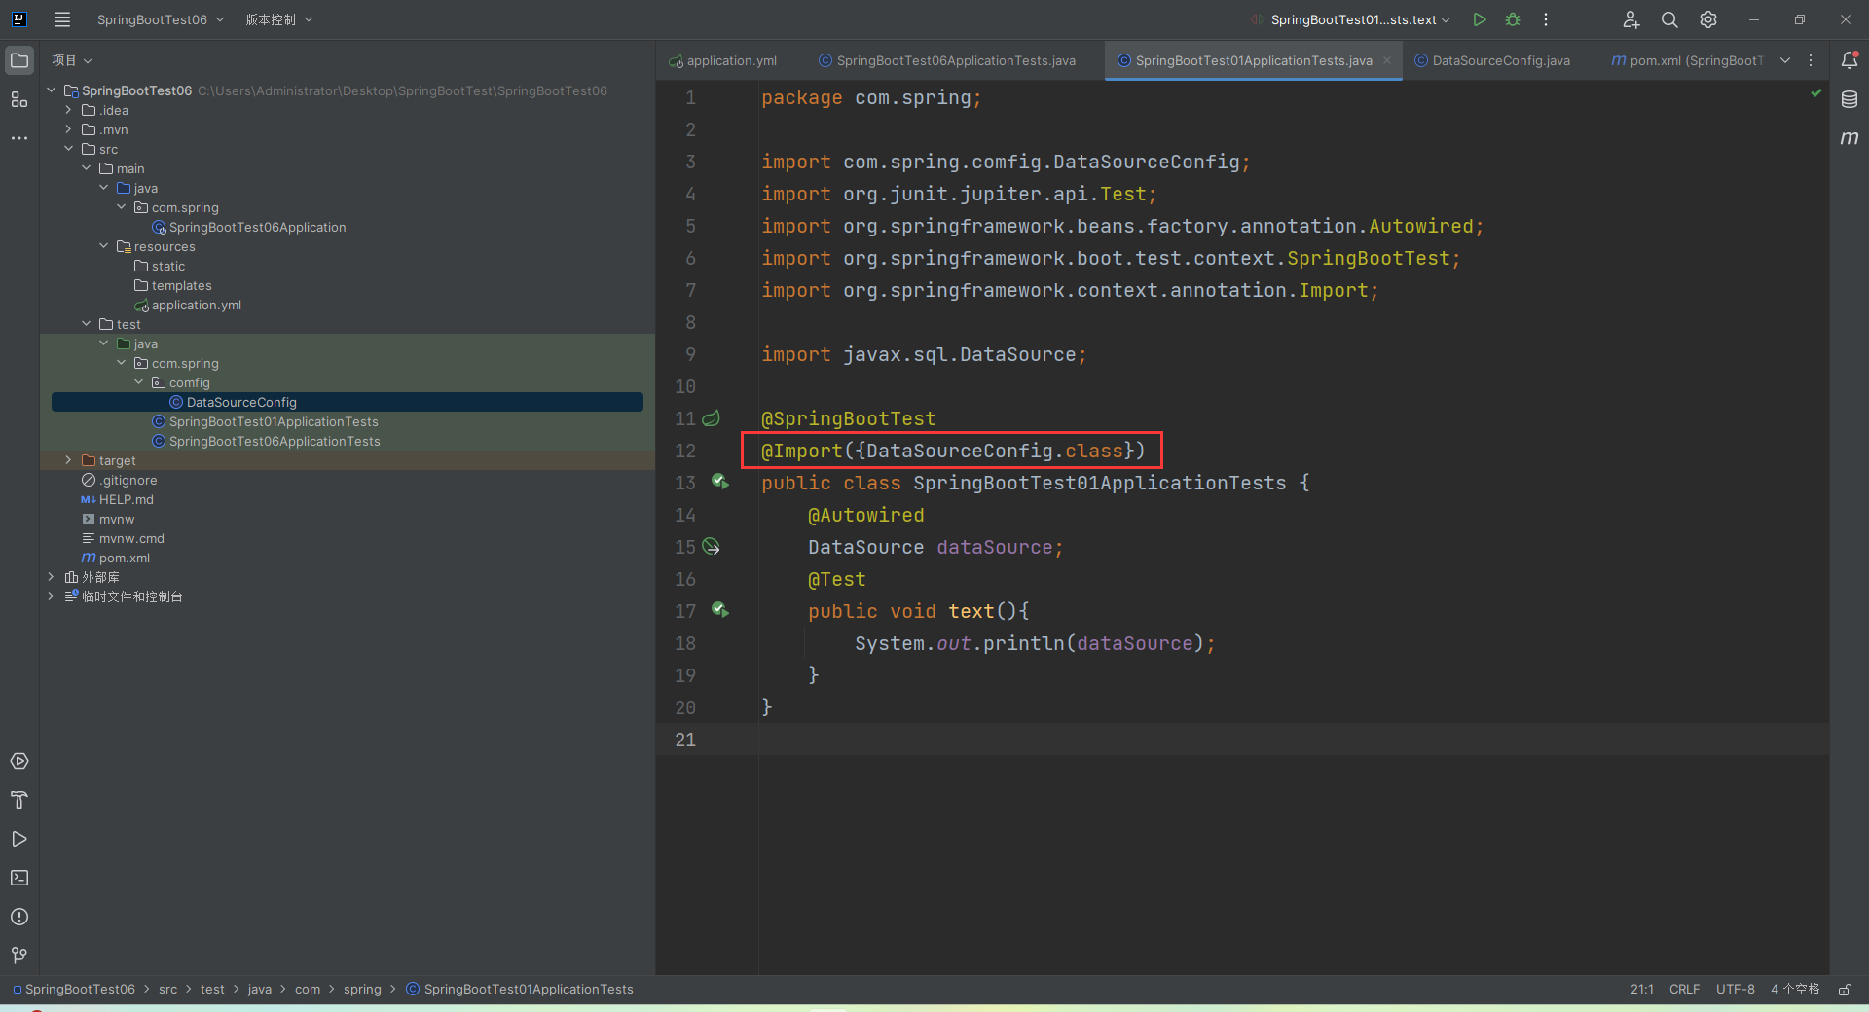This screenshot has width=1869, height=1012.
Task: Expand the .mvn folder
Action: tap(68, 129)
